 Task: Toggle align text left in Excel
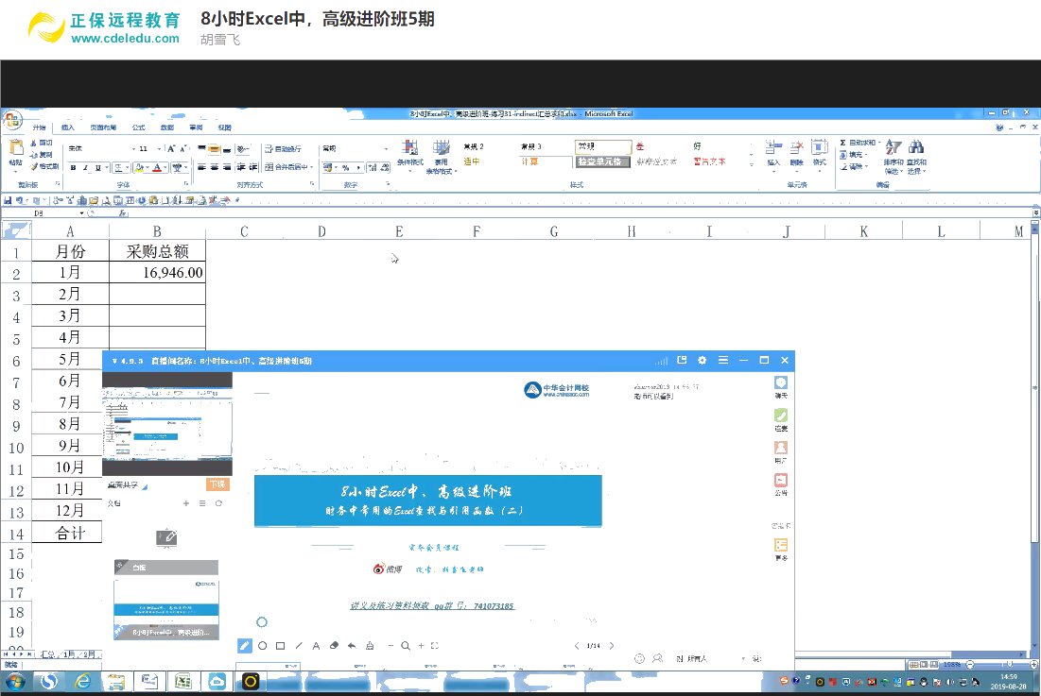pyautogui.click(x=201, y=167)
